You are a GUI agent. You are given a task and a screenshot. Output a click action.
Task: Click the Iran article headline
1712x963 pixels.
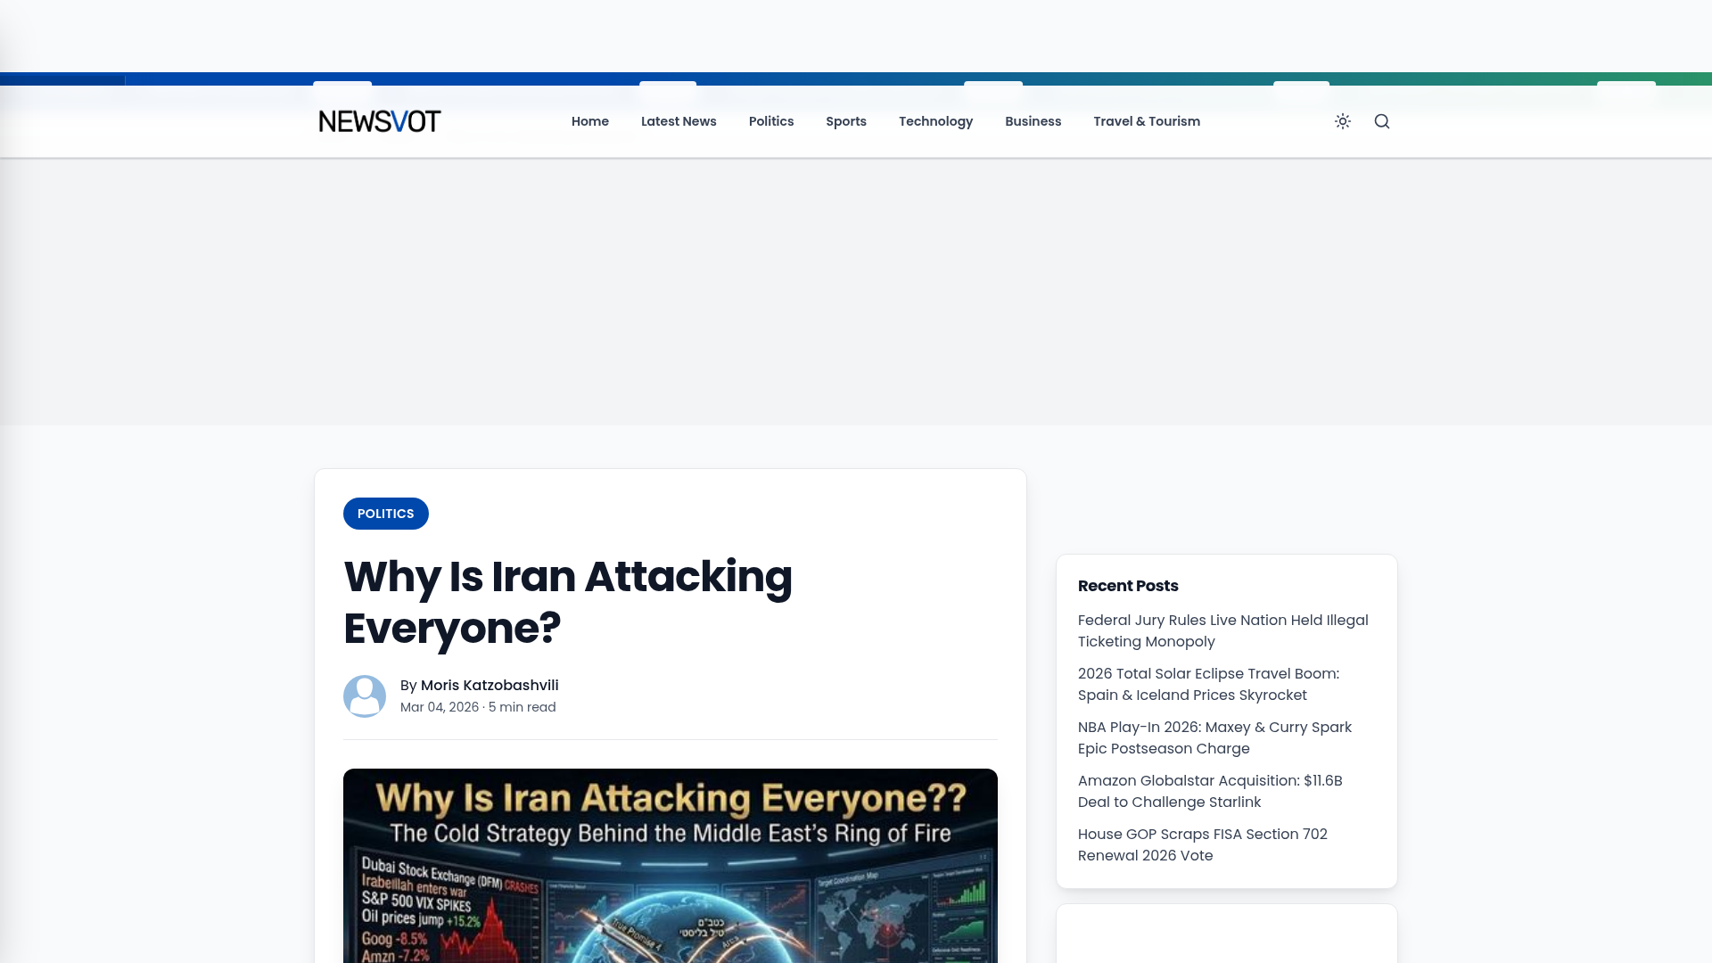click(568, 603)
